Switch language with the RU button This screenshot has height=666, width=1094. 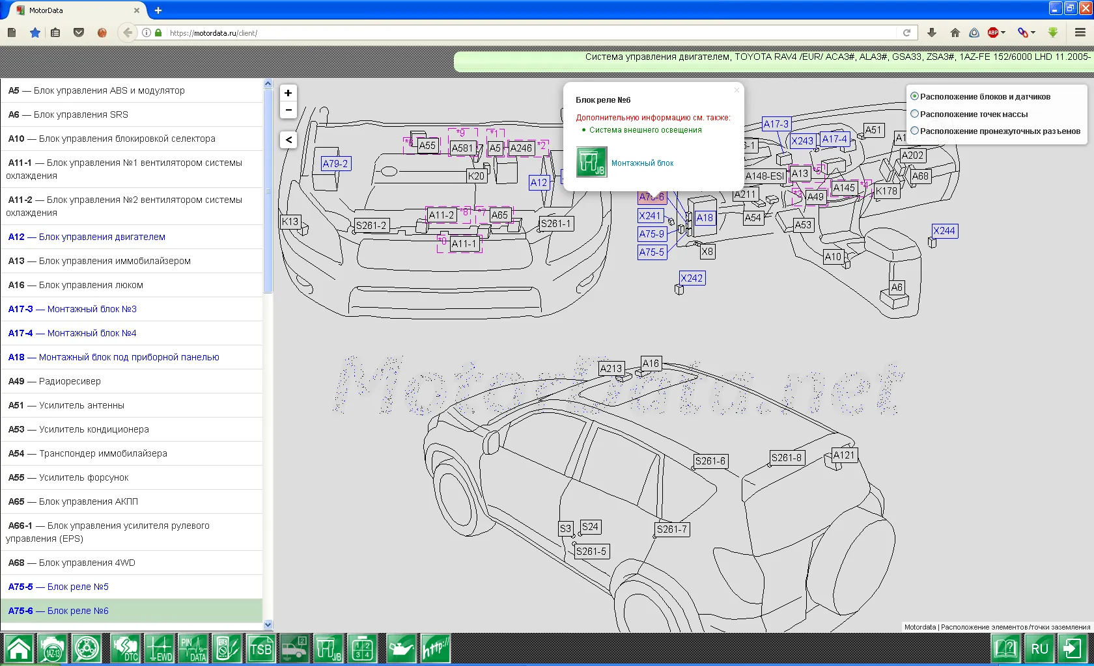pos(1040,648)
